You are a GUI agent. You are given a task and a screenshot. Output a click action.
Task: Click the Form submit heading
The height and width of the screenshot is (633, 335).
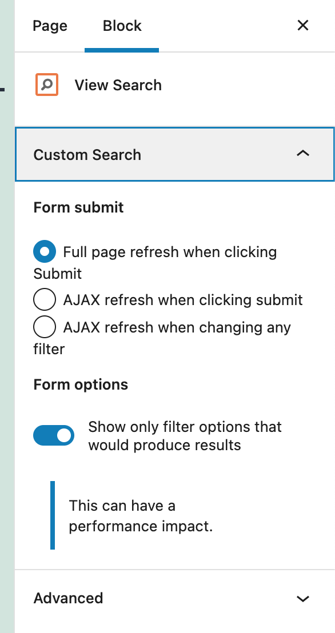click(78, 207)
